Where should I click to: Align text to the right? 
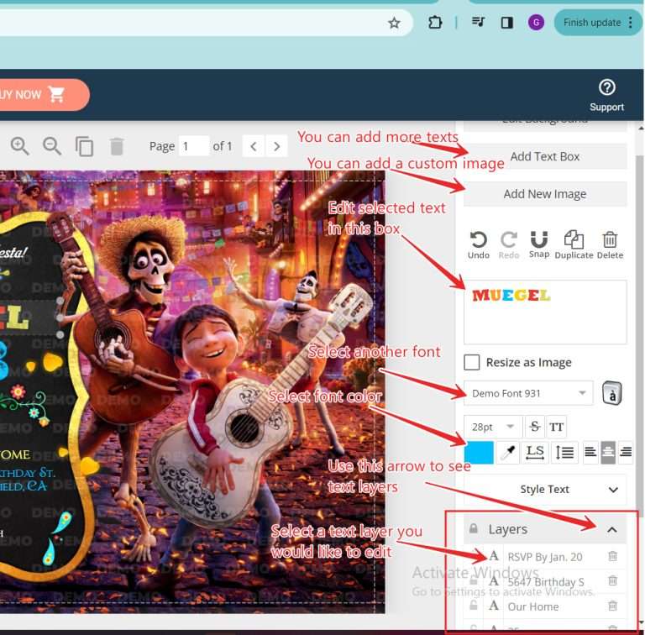(x=626, y=453)
